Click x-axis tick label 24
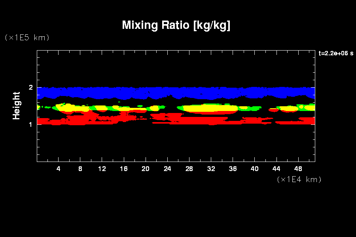The image size is (356, 237). 167,169
